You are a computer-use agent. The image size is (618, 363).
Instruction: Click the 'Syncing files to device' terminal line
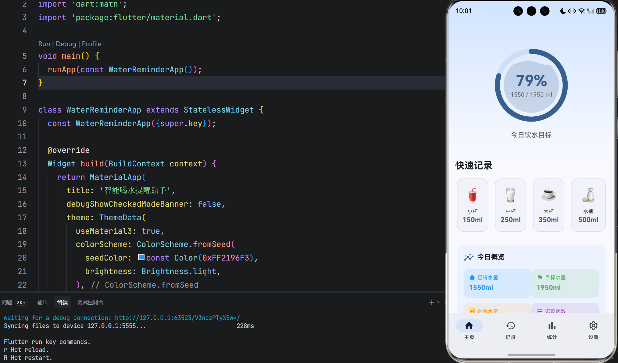point(75,326)
